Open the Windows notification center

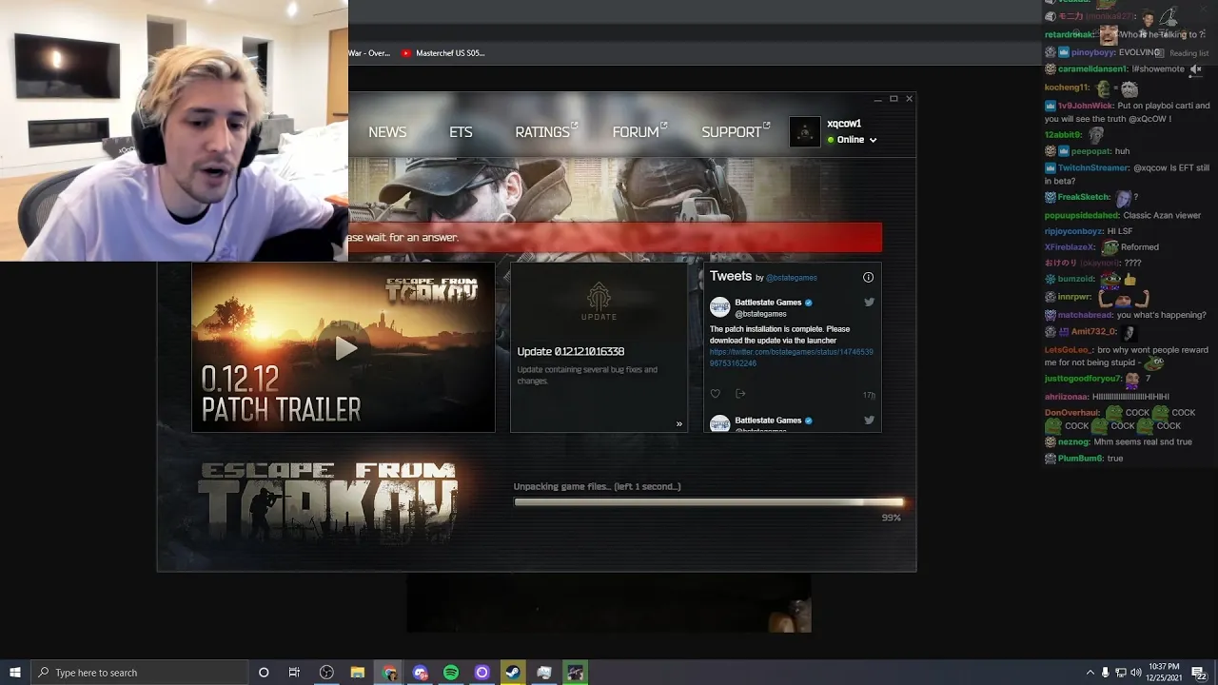pyautogui.click(x=1199, y=673)
